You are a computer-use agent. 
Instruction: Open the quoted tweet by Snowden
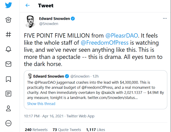[x=96, y=90]
